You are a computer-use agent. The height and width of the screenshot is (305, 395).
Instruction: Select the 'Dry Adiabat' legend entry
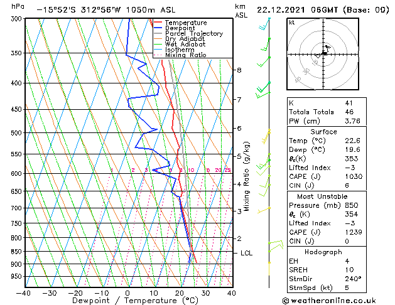(185, 39)
